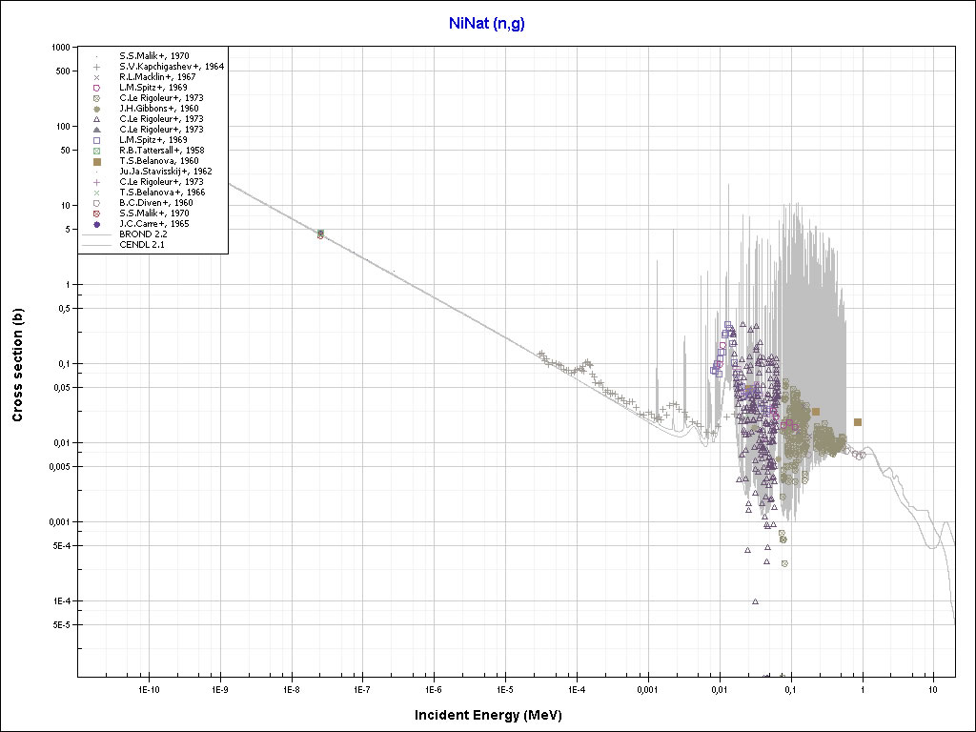
Task: Click the filled purple circle for J.C.Carre+
Action: coord(97,224)
